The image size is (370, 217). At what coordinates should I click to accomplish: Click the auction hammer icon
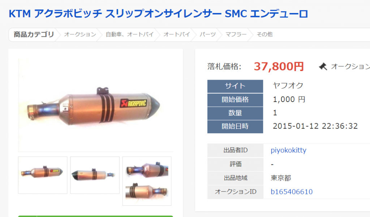(x=323, y=67)
